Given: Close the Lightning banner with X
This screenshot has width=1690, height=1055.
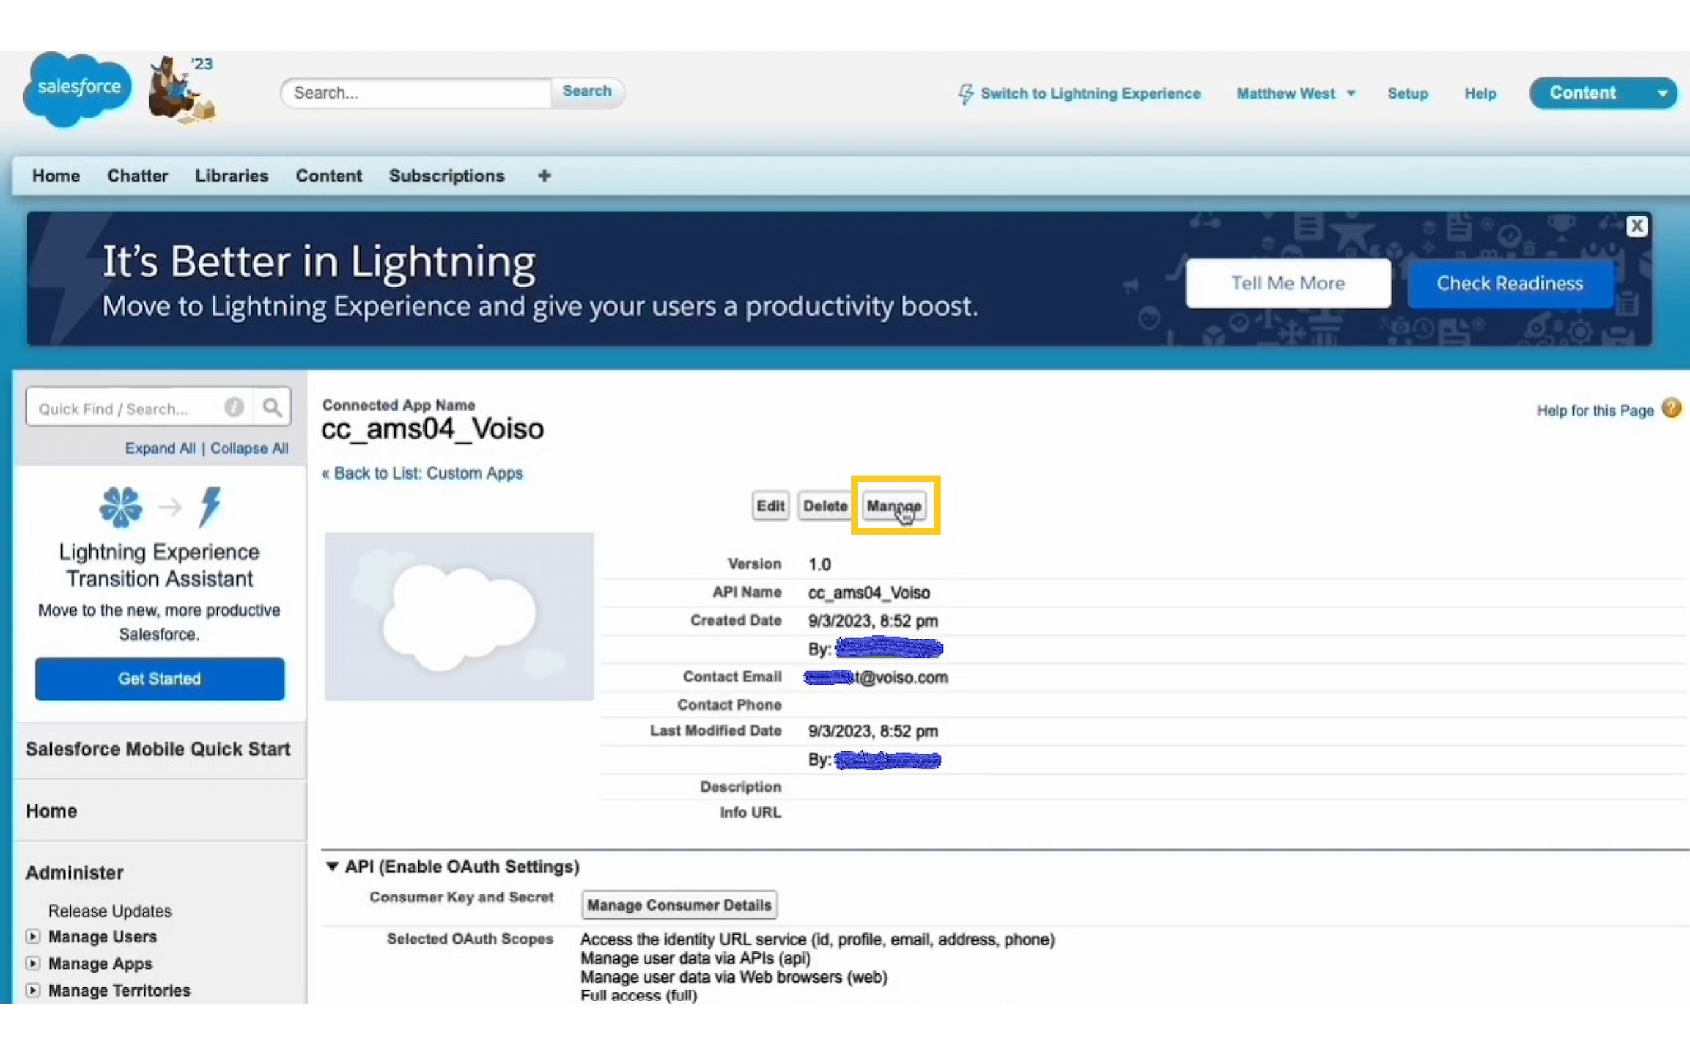Looking at the screenshot, I should (x=1636, y=226).
